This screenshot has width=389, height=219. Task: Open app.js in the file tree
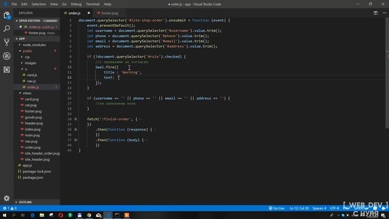point(27,165)
